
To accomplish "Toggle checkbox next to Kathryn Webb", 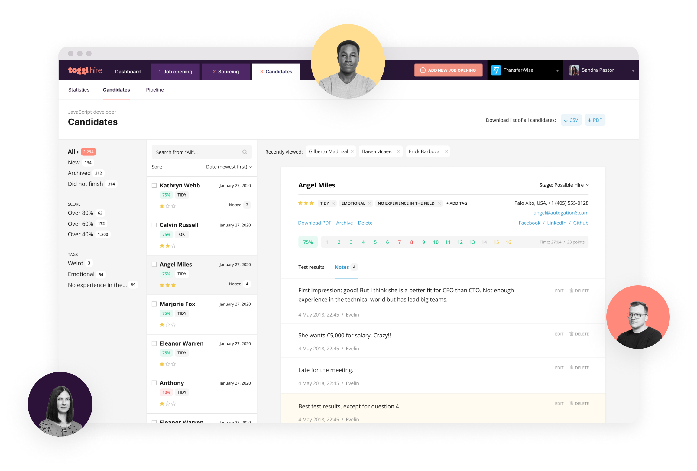I will click(x=154, y=185).
